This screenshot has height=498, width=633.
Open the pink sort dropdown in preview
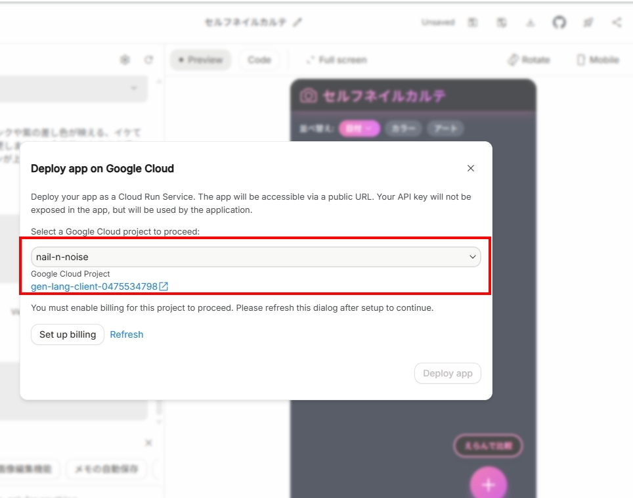359,129
